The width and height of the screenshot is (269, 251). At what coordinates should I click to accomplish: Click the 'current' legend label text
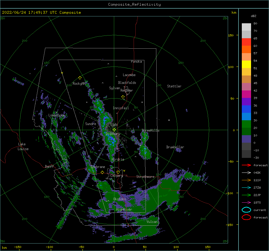point(260,210)
